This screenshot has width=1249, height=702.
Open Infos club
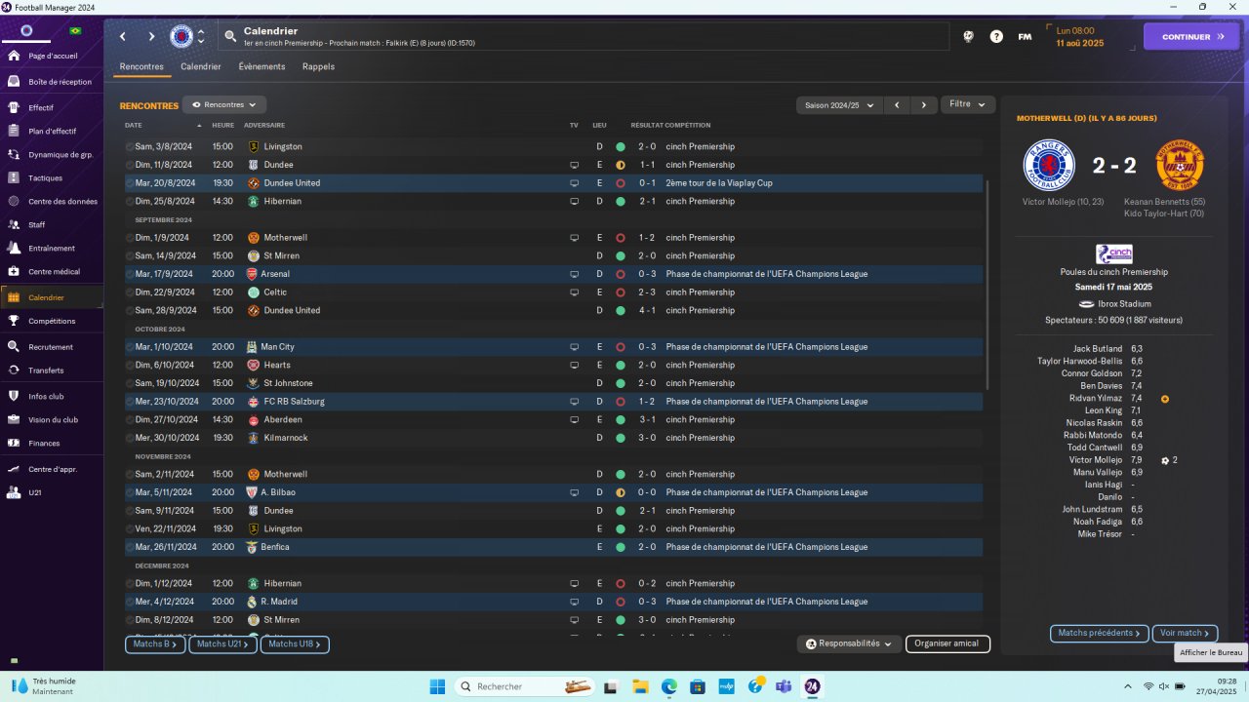[46, 396]
